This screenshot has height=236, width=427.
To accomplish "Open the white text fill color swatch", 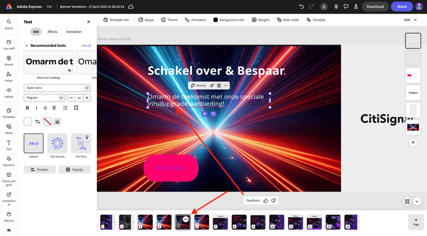I will click(27, 121).
